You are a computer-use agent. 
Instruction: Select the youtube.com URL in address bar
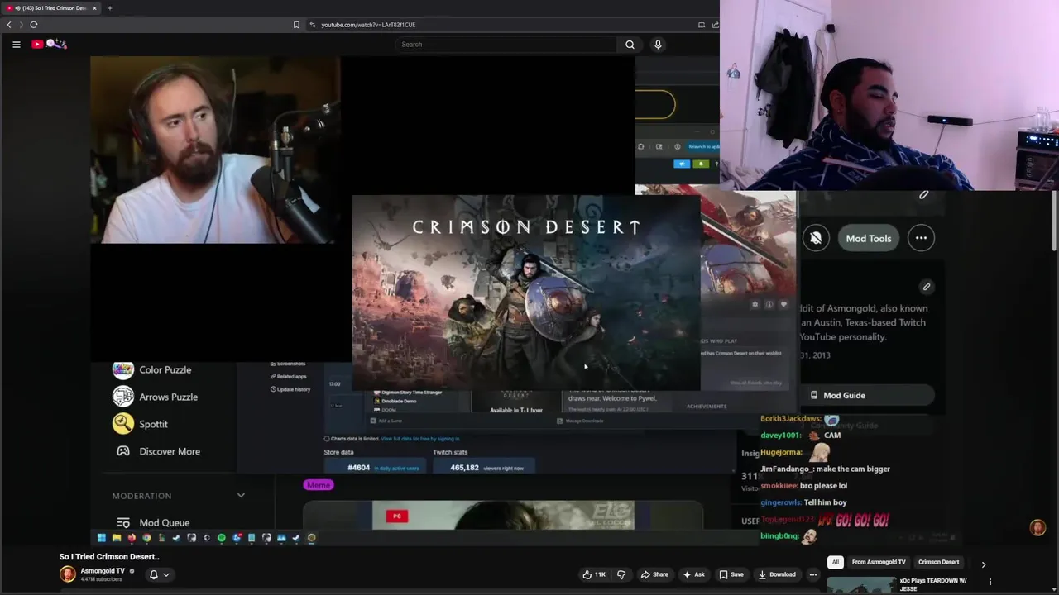pyautogui.click(x=368, y=25)
